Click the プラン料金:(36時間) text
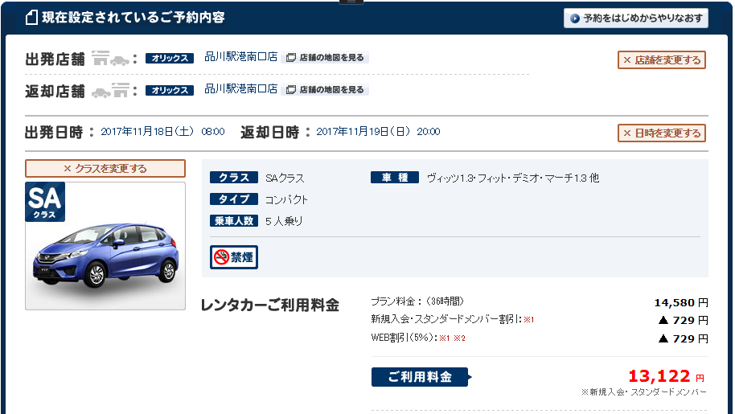The height and width of the screenshot is (414, 735). coord(417,301)
